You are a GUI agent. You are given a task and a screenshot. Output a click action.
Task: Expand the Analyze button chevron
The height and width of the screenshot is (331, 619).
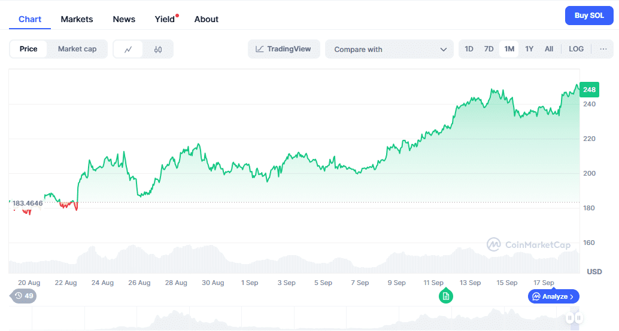coord(572,296)
